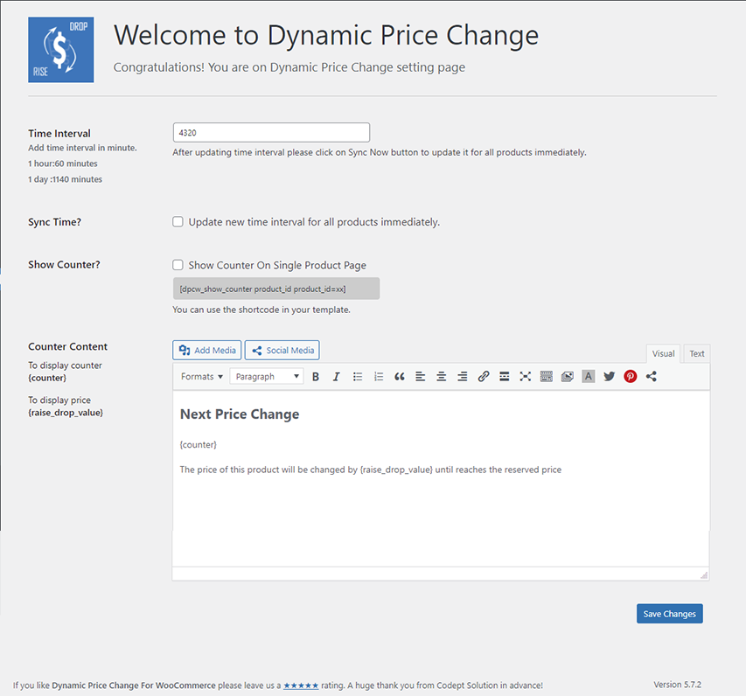Click the Add Media button
Viewport: 746px width, 696px height.
207,351
